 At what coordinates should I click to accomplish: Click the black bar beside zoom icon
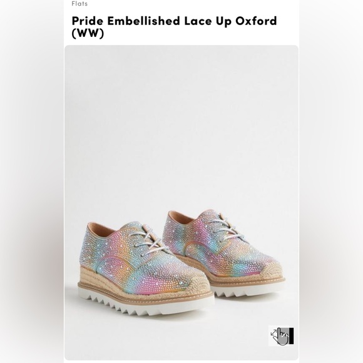[291, 335]
